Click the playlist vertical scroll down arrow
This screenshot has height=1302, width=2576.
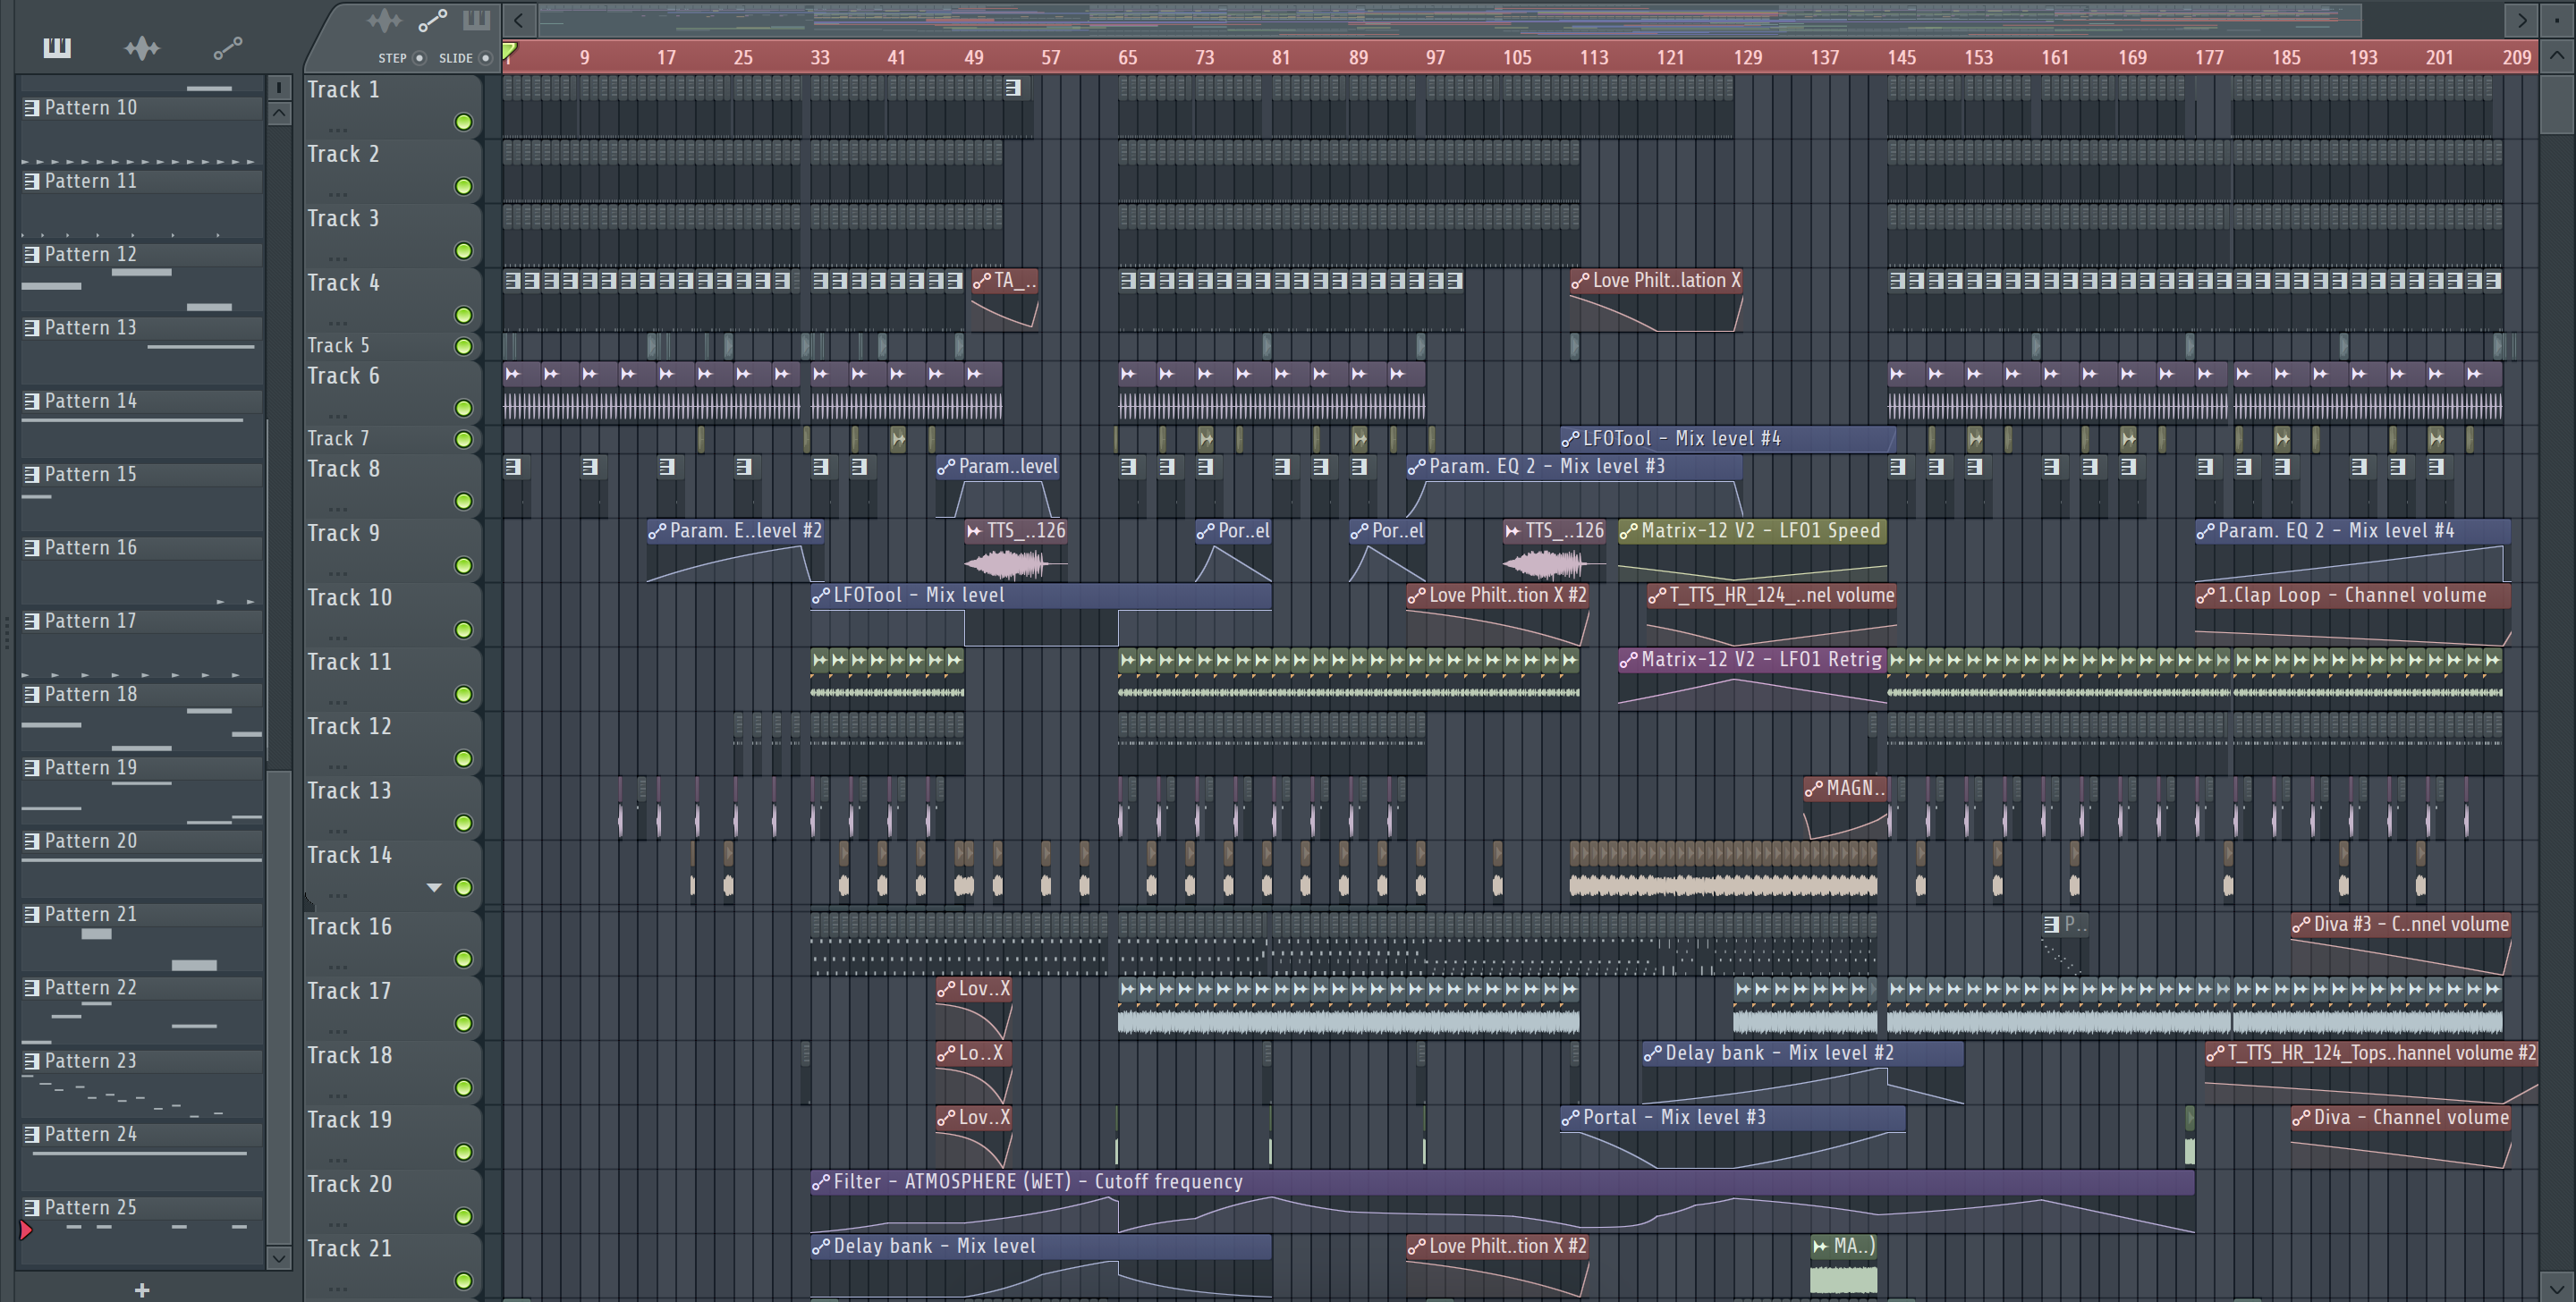pyautogui.click(x=2556, y=1288)
